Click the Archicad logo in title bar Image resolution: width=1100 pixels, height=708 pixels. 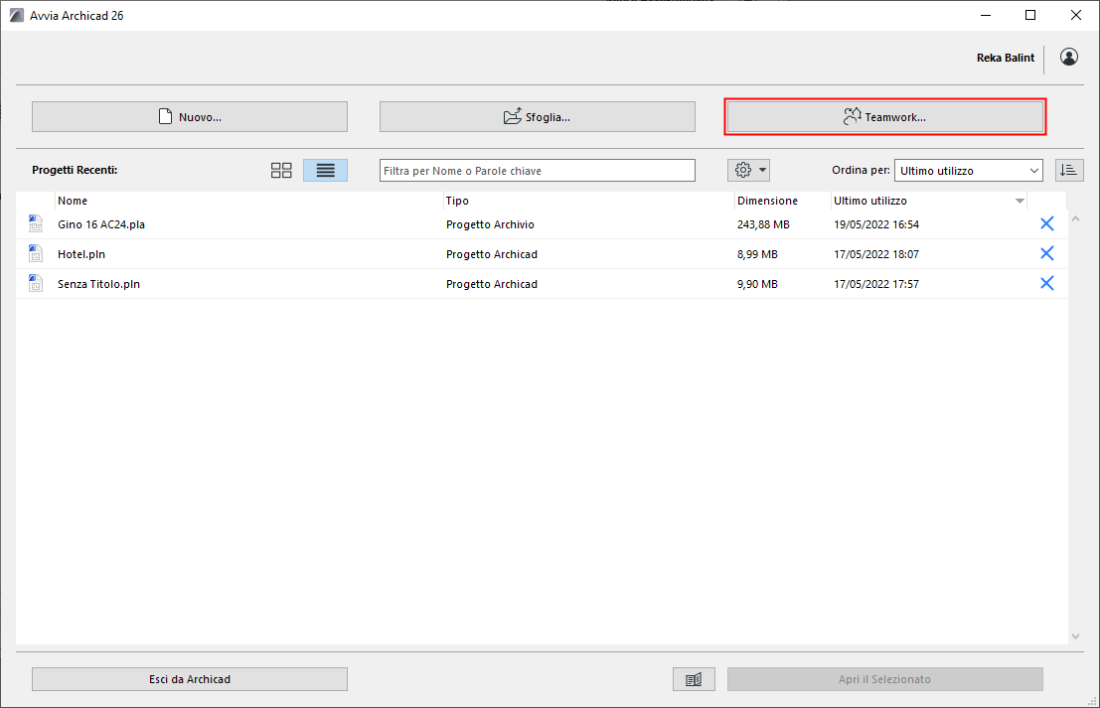16,15
